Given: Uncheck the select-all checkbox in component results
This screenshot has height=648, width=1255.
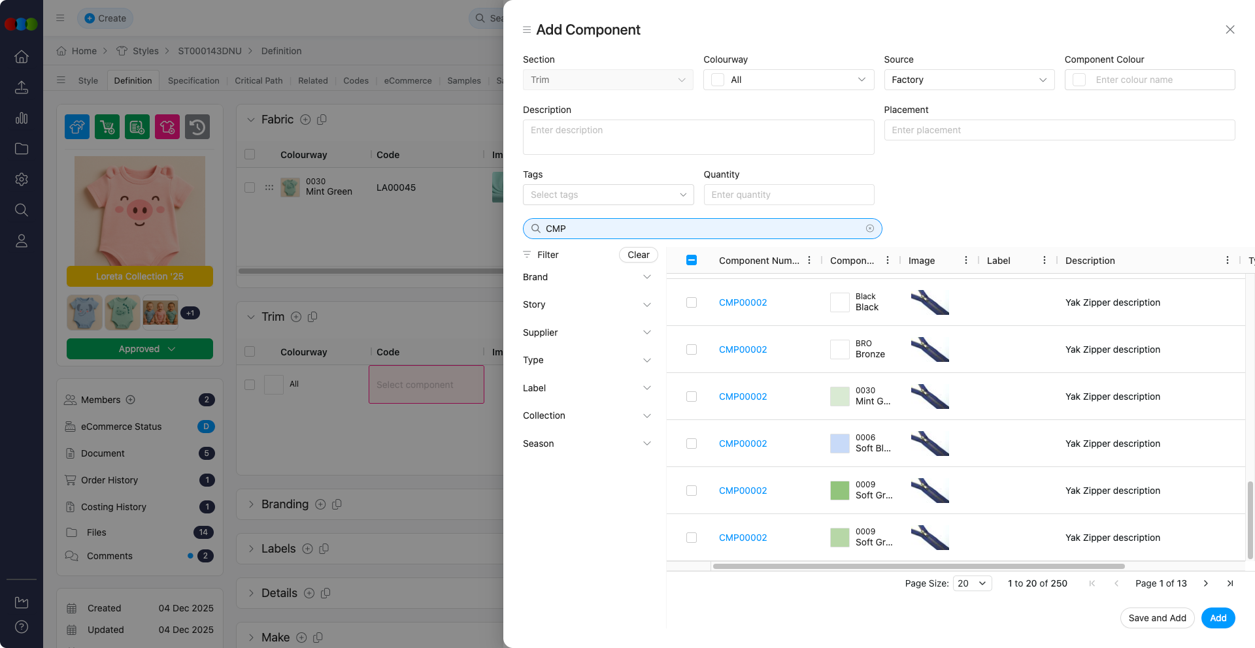Looking at the screenshot, I should pyautogui.click(x=691, y=260).
